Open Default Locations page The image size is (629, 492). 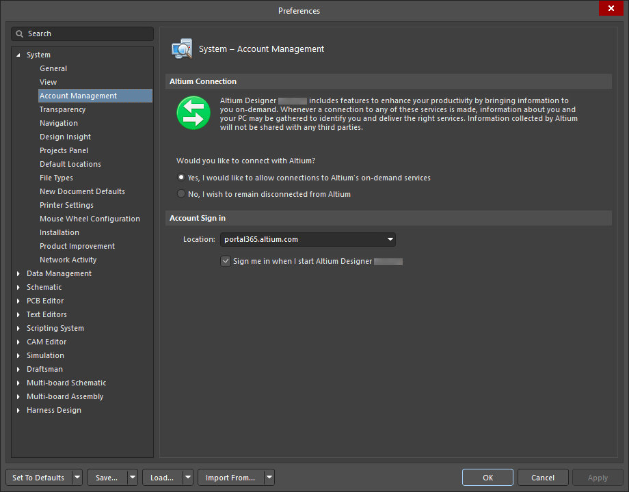[x=70, y=164]
